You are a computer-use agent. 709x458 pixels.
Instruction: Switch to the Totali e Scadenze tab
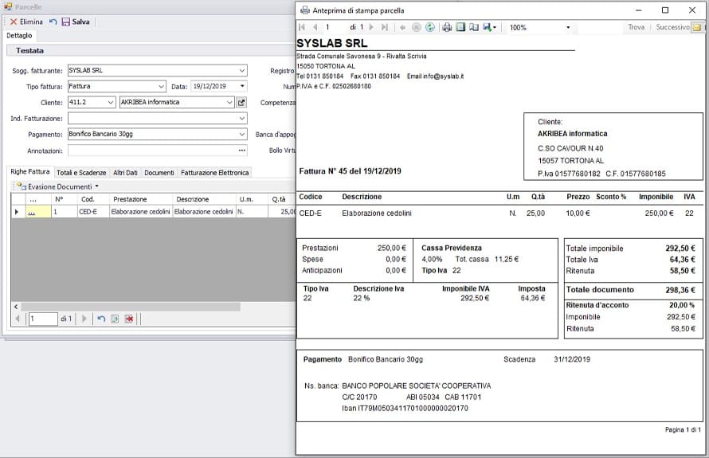click(81, 172)
